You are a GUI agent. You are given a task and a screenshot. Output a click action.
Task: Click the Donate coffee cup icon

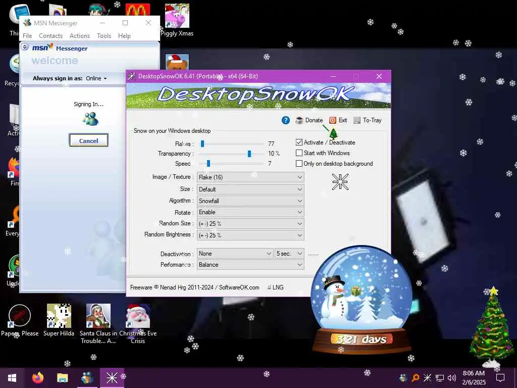point(299,120)
